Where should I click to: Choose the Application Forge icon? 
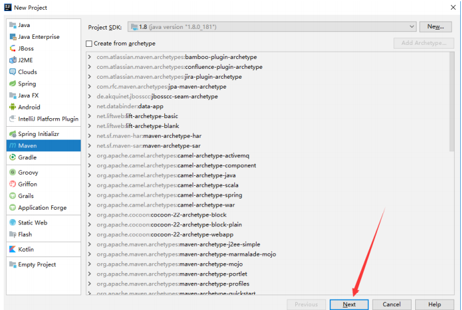[13, 208]
